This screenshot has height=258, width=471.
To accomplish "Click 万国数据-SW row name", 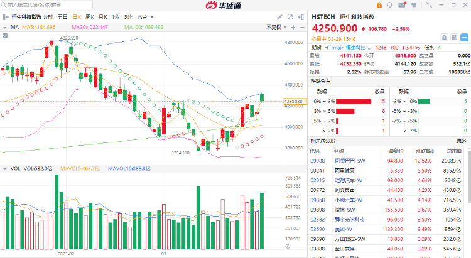I will click(x=350, y=239).
